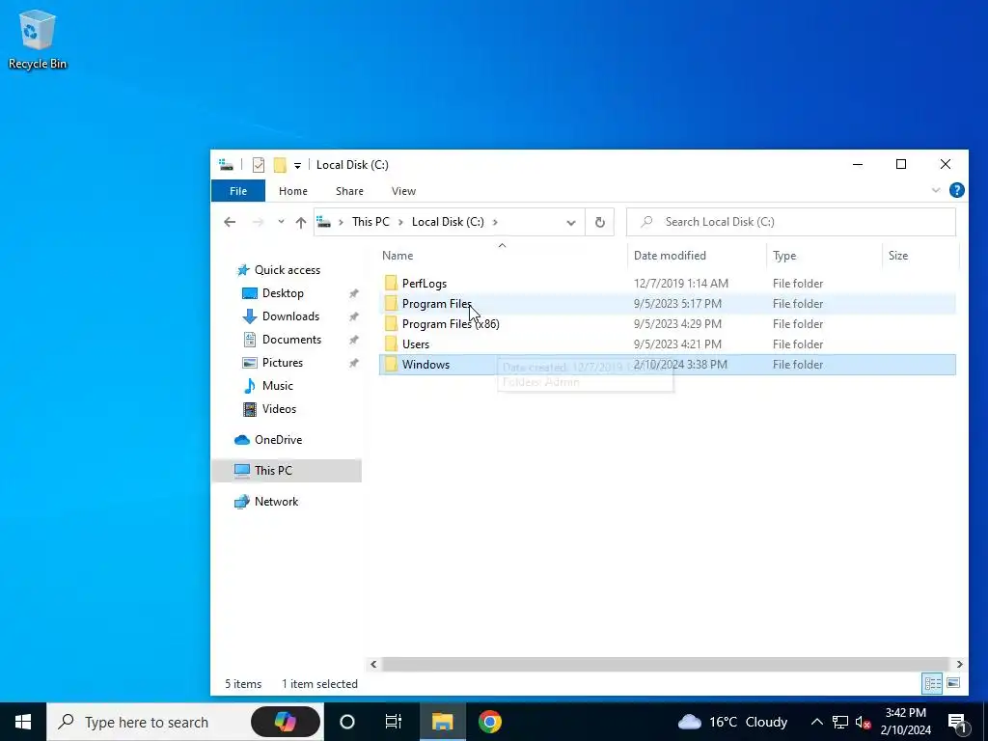The height and width of the screenshot is (741, 988).
Task: Refresh the Local Disk (C:) view
Action: click(x=600, y=222)
